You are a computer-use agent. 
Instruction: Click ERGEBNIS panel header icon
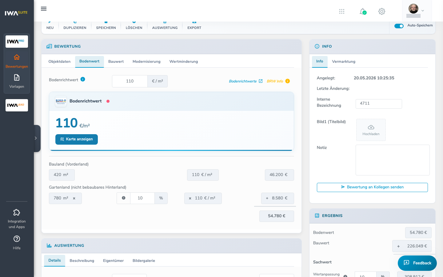pos(317,216)
